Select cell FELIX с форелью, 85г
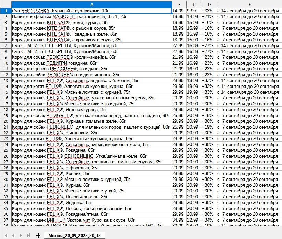 [x=91, y=168]
